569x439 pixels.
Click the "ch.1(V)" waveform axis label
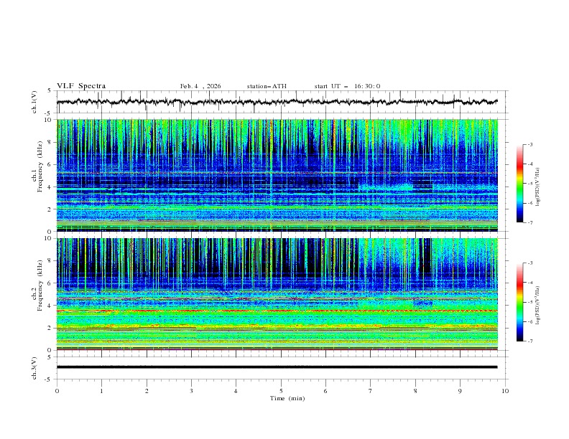click(34, 102)
